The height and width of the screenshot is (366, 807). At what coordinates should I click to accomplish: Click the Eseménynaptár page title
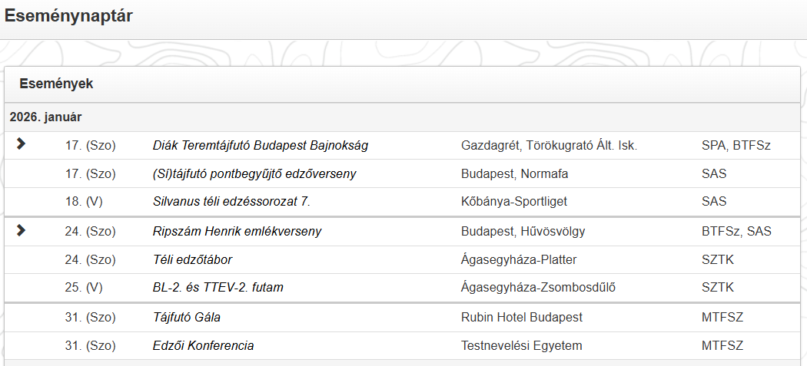68,15
